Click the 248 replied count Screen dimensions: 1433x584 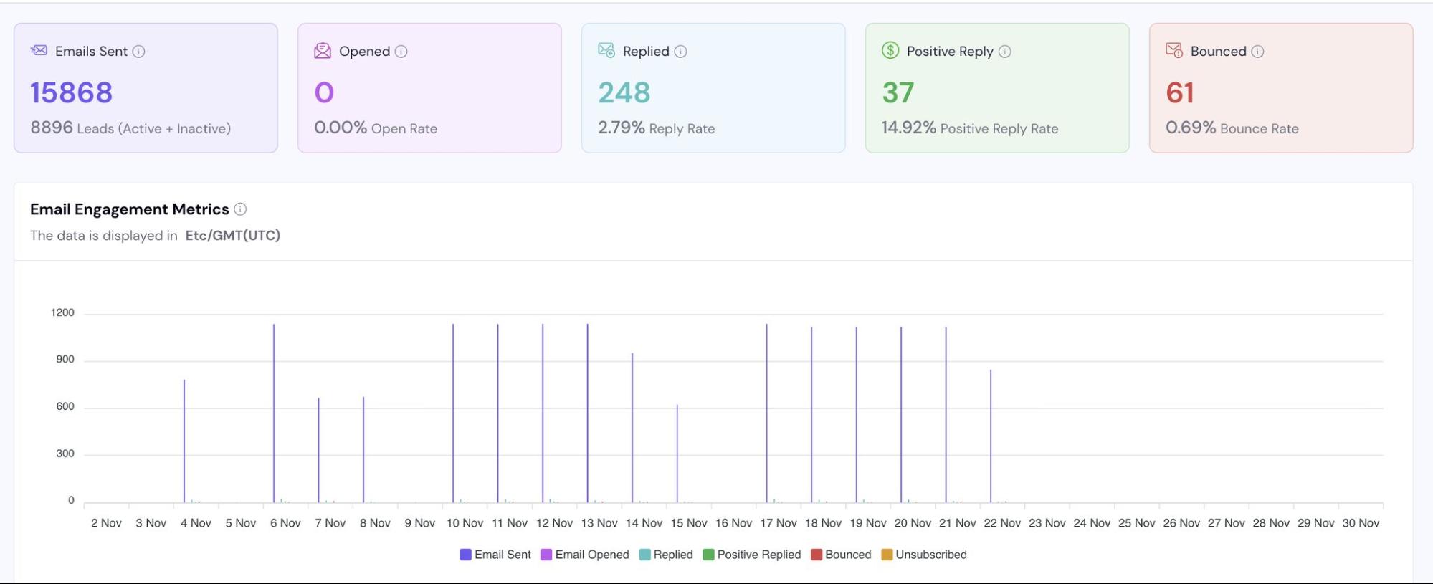point(624,92)
